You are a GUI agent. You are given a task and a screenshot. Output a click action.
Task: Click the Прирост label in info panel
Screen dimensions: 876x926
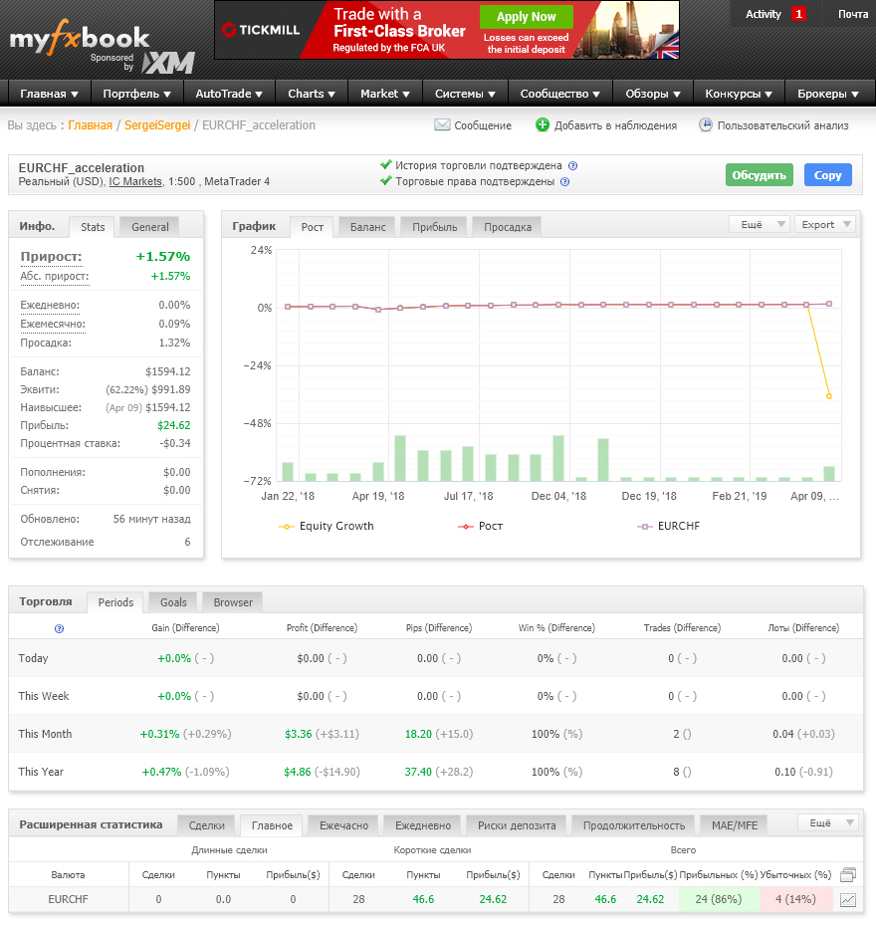(52, 257)
